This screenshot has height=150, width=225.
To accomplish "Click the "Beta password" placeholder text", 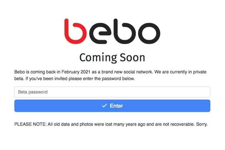I will click(x=33, y=92).
